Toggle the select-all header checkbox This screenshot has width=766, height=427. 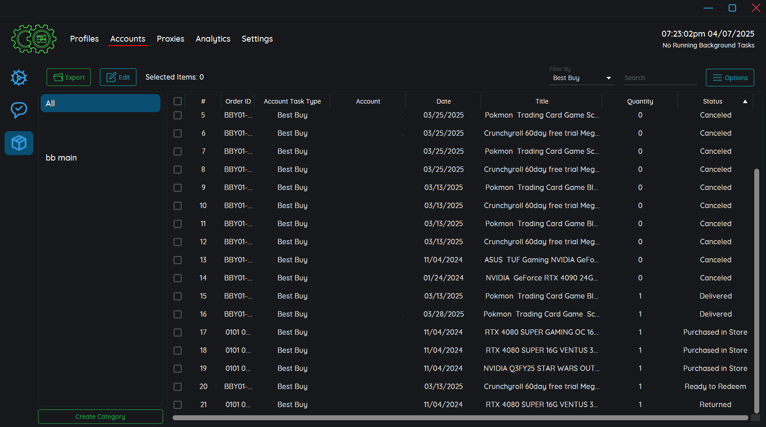178,101
